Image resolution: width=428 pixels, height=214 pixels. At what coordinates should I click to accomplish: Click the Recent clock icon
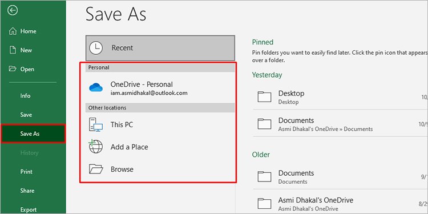point(96,48)
